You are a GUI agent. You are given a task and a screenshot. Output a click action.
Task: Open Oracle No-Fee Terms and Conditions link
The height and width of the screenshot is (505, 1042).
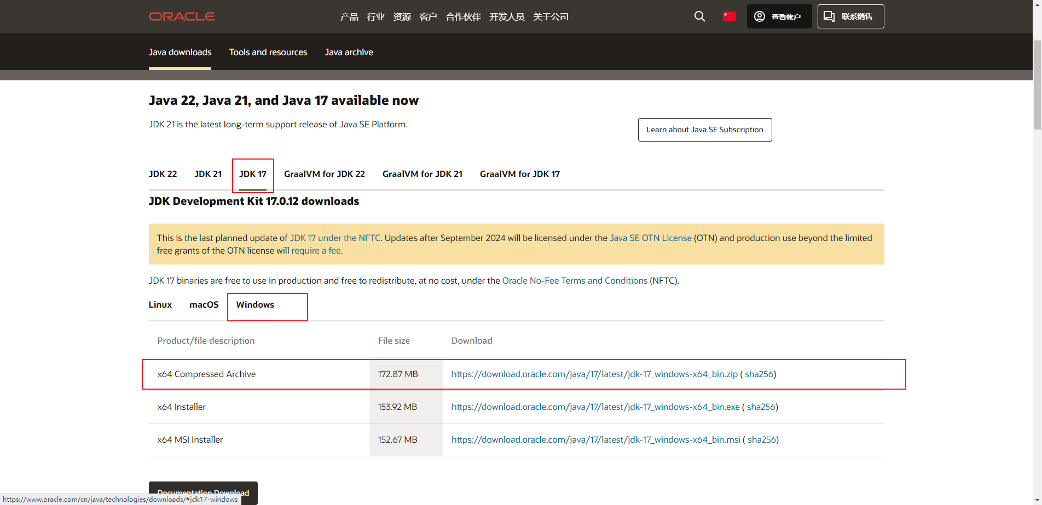point(575,281)
